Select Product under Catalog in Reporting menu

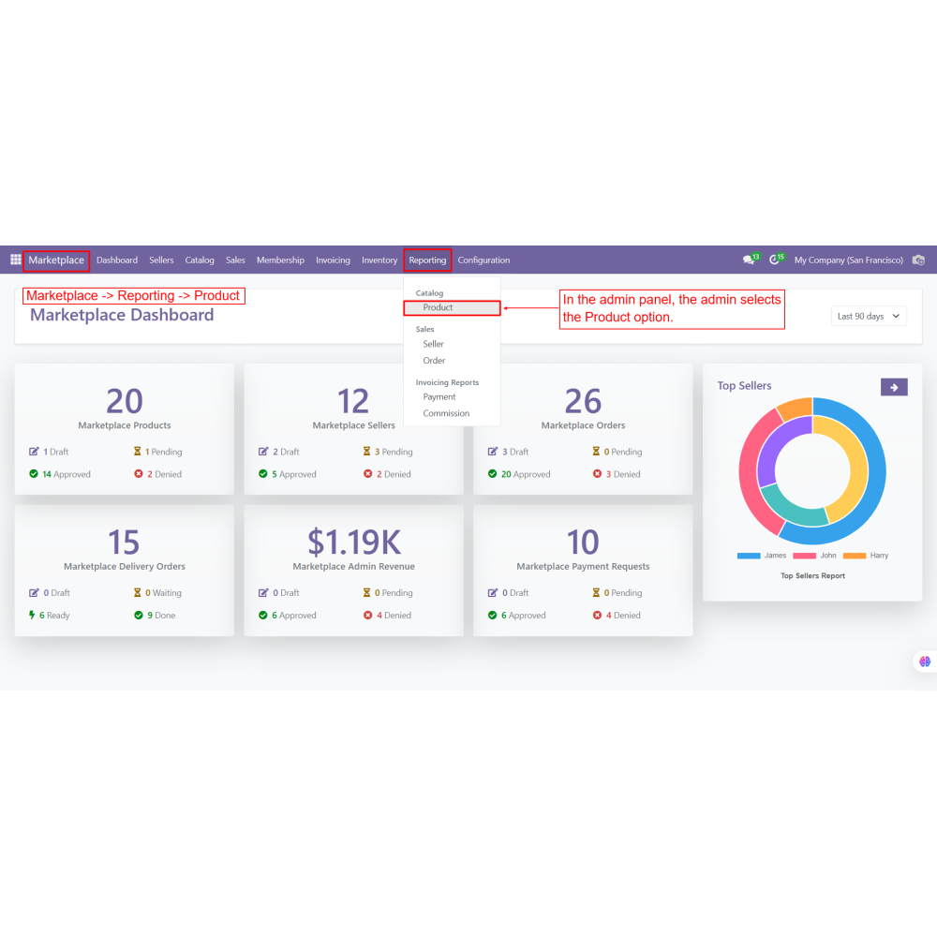[438, 307]
